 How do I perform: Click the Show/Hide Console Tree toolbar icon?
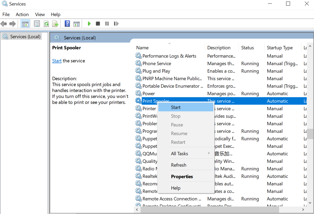click(x=25, y=23)
